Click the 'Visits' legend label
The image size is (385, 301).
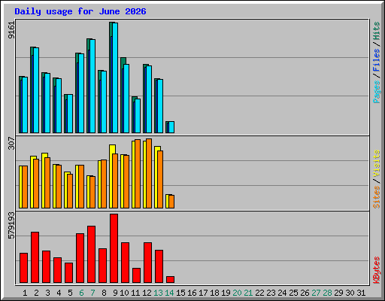[x=377, y=164]
